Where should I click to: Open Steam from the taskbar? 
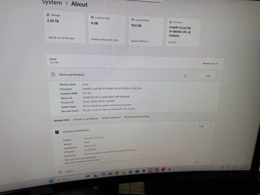(157, 170)
